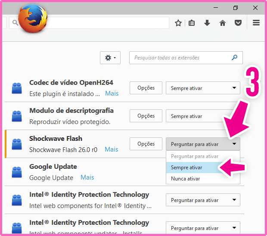Select 'Google Update' plugin title

[x=53, y=167]
